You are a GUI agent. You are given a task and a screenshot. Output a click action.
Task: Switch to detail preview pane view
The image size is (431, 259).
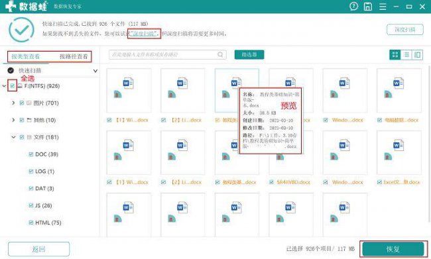pyautogui.click(x=417, y=55)
